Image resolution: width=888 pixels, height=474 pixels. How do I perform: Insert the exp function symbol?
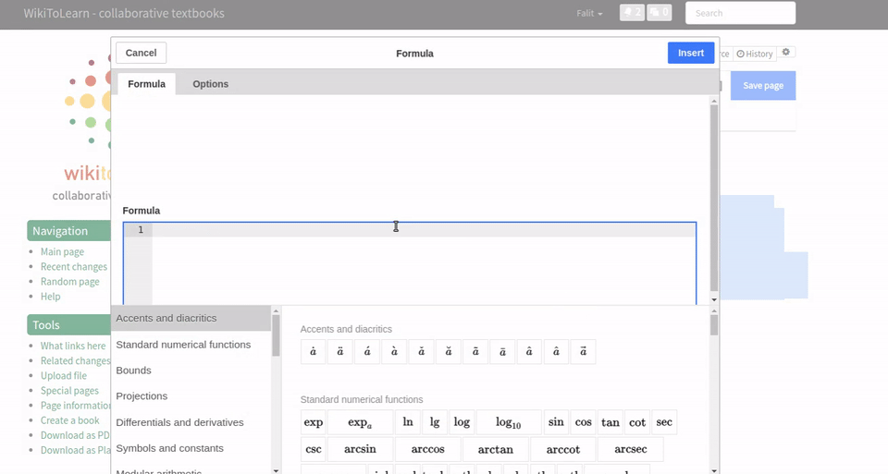click(314, 422)
